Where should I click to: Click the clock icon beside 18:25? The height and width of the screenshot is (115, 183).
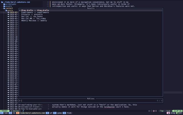pyautogui.click(x=175, y=111)
